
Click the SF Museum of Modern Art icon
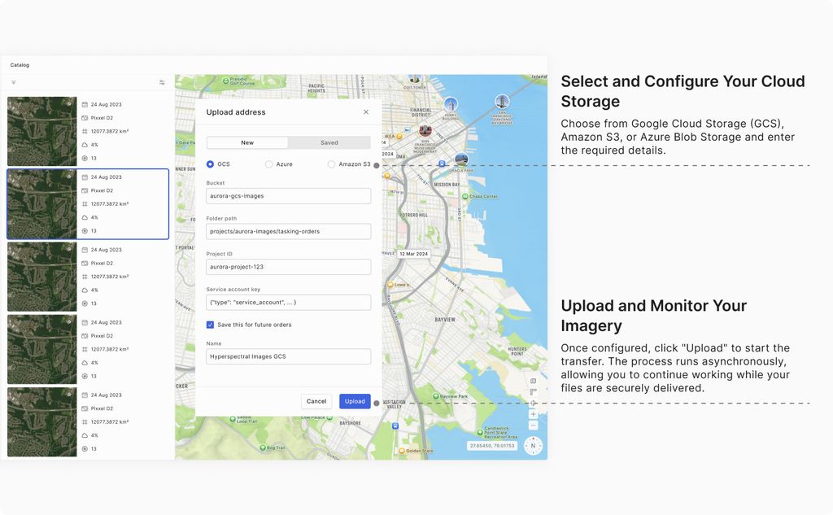point(425,131)
